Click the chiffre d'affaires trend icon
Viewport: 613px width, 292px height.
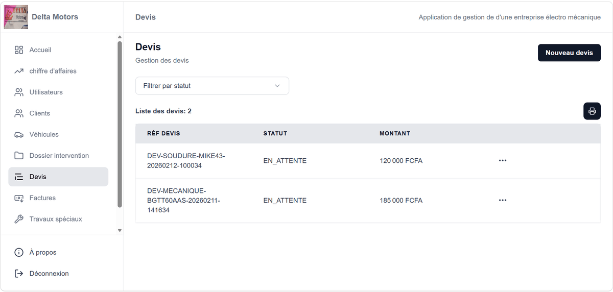point(19,71)
